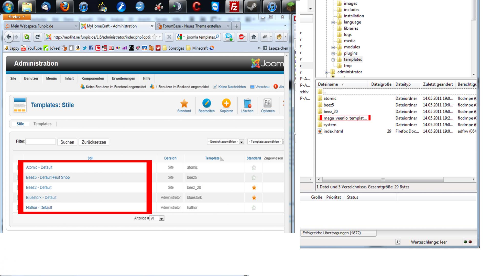Open the Beez5 - Default-Fruit Shop style
Image resolution: width=491 pixels, height=276 pixels.
[x=48, y=178]
